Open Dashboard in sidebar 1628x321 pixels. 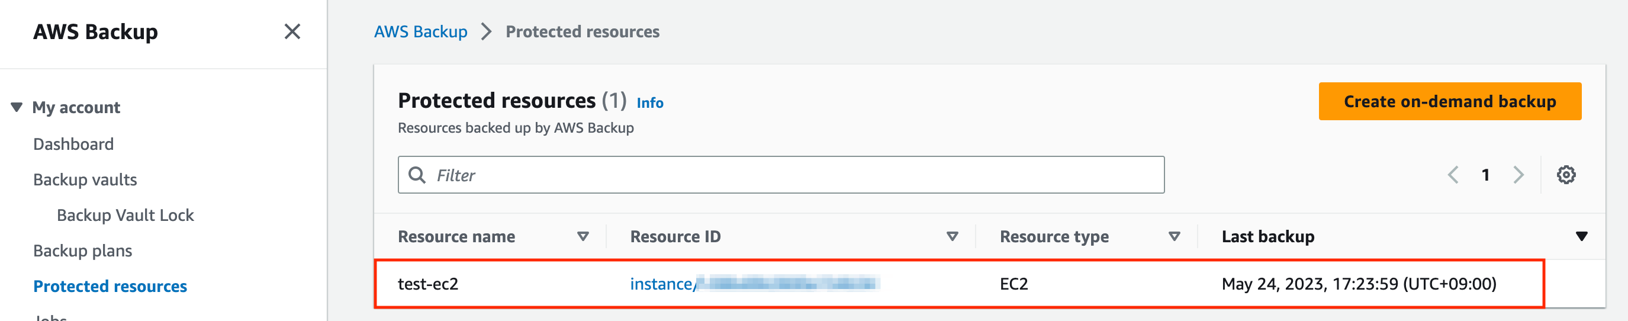[73, 144]
